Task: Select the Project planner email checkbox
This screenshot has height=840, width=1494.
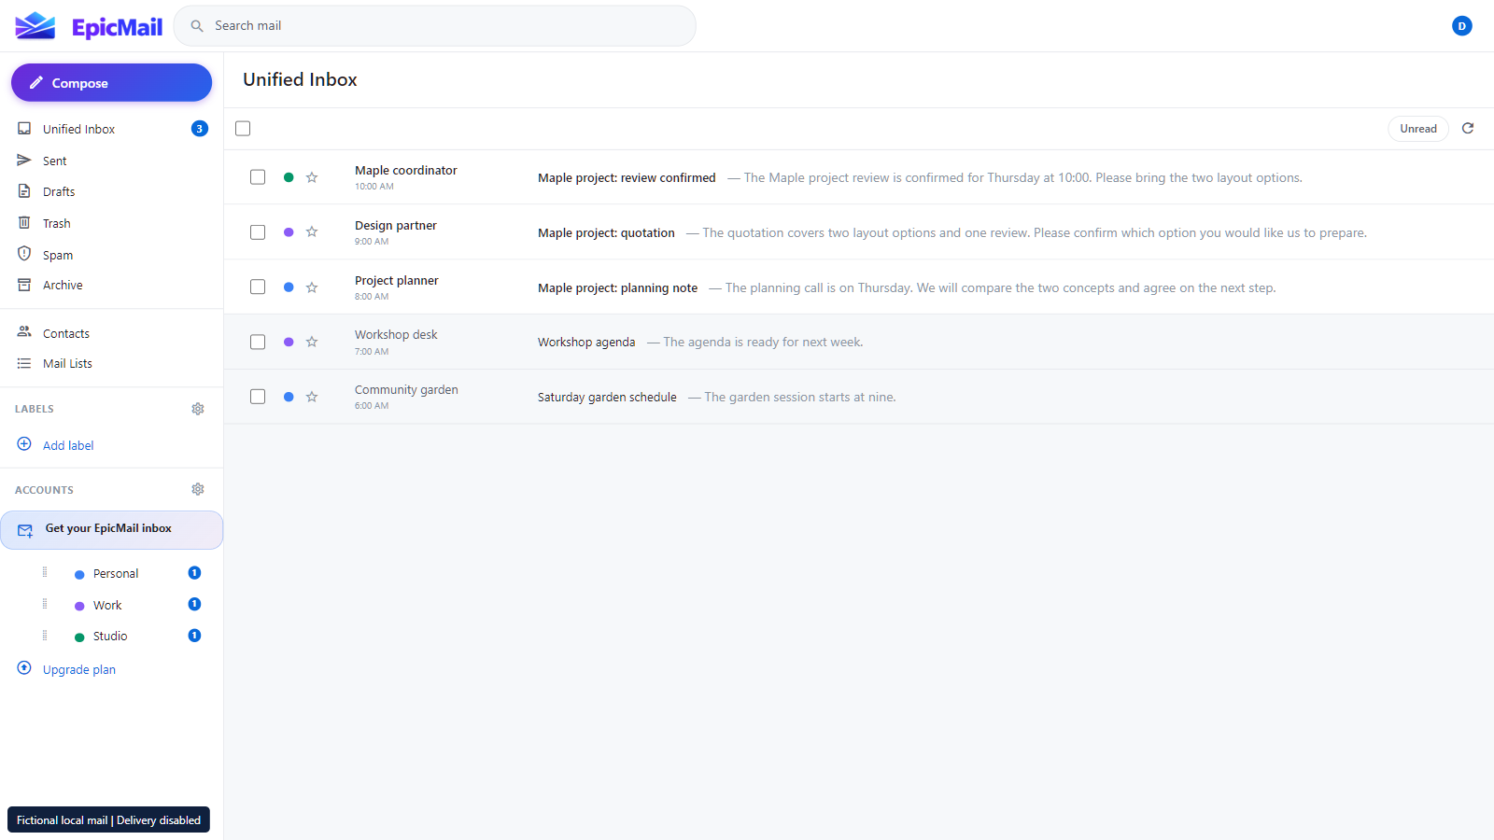Action: [258, 287]
